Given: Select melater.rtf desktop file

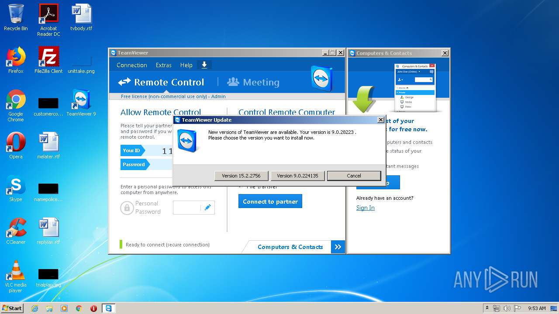Looking at the screenshot, I should coord(48,146).
